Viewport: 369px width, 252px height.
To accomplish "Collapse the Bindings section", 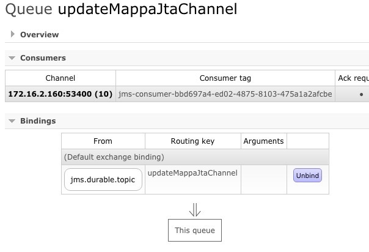I will (37, 121).
